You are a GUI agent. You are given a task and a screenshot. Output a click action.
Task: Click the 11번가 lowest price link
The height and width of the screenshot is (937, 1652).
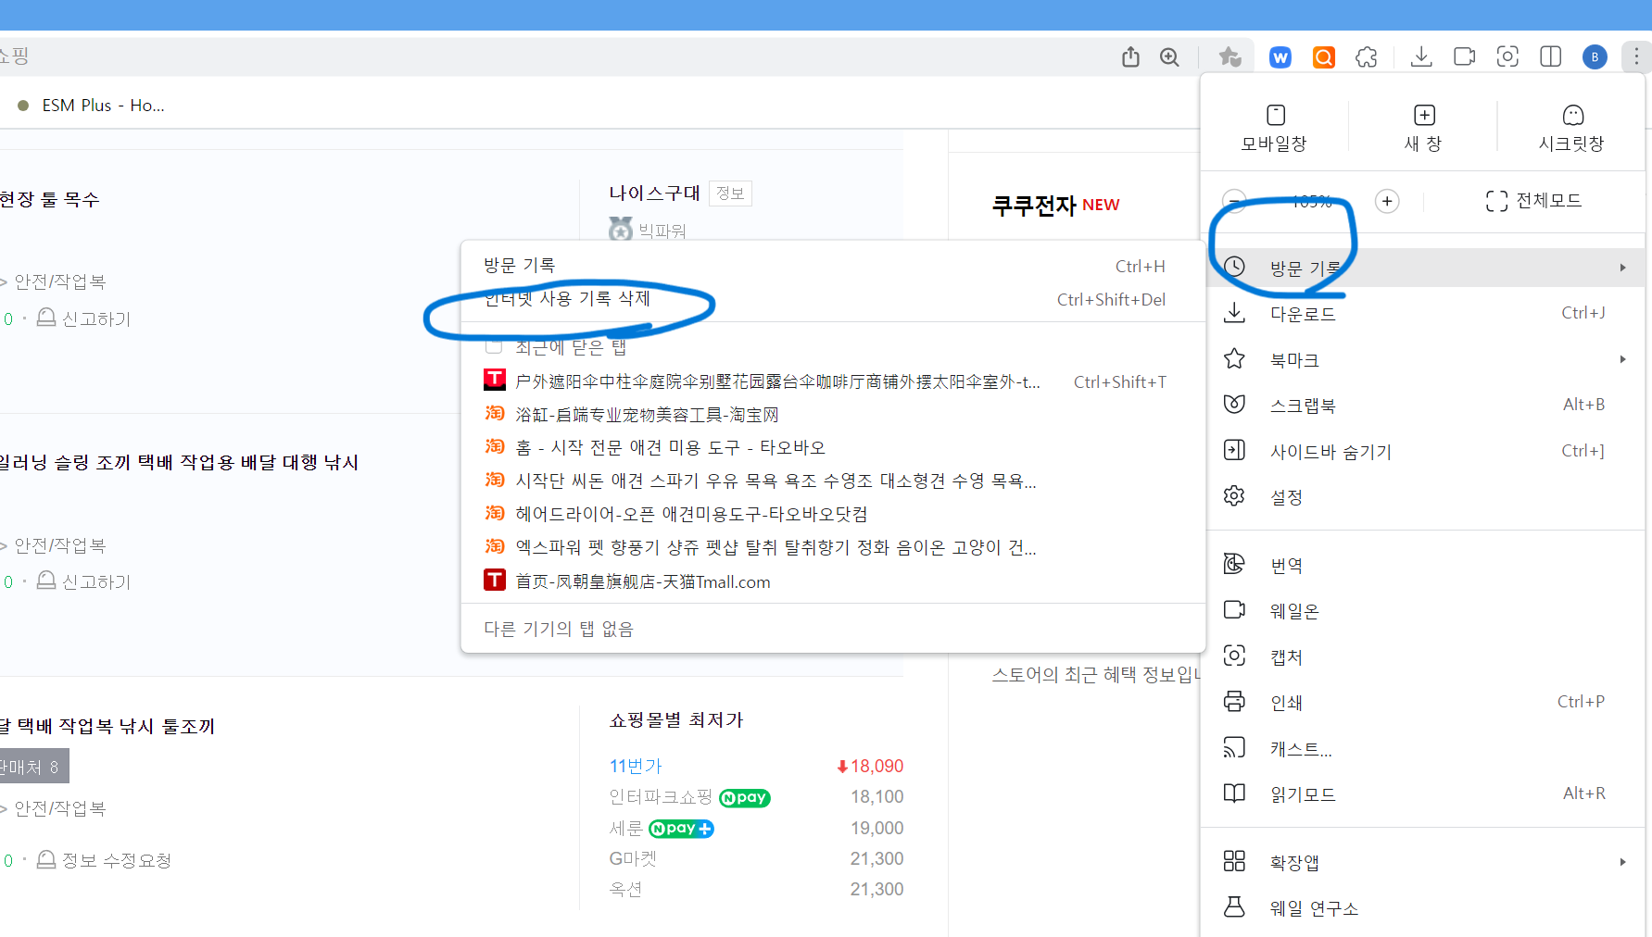(x=636, y=766)
